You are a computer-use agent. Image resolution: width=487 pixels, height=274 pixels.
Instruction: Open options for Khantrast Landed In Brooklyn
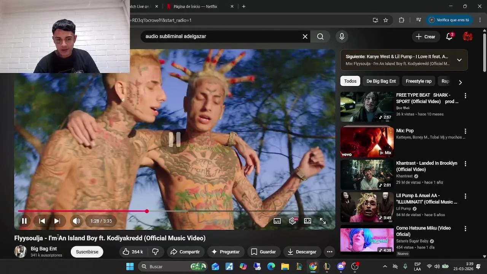tap(465, 164)
